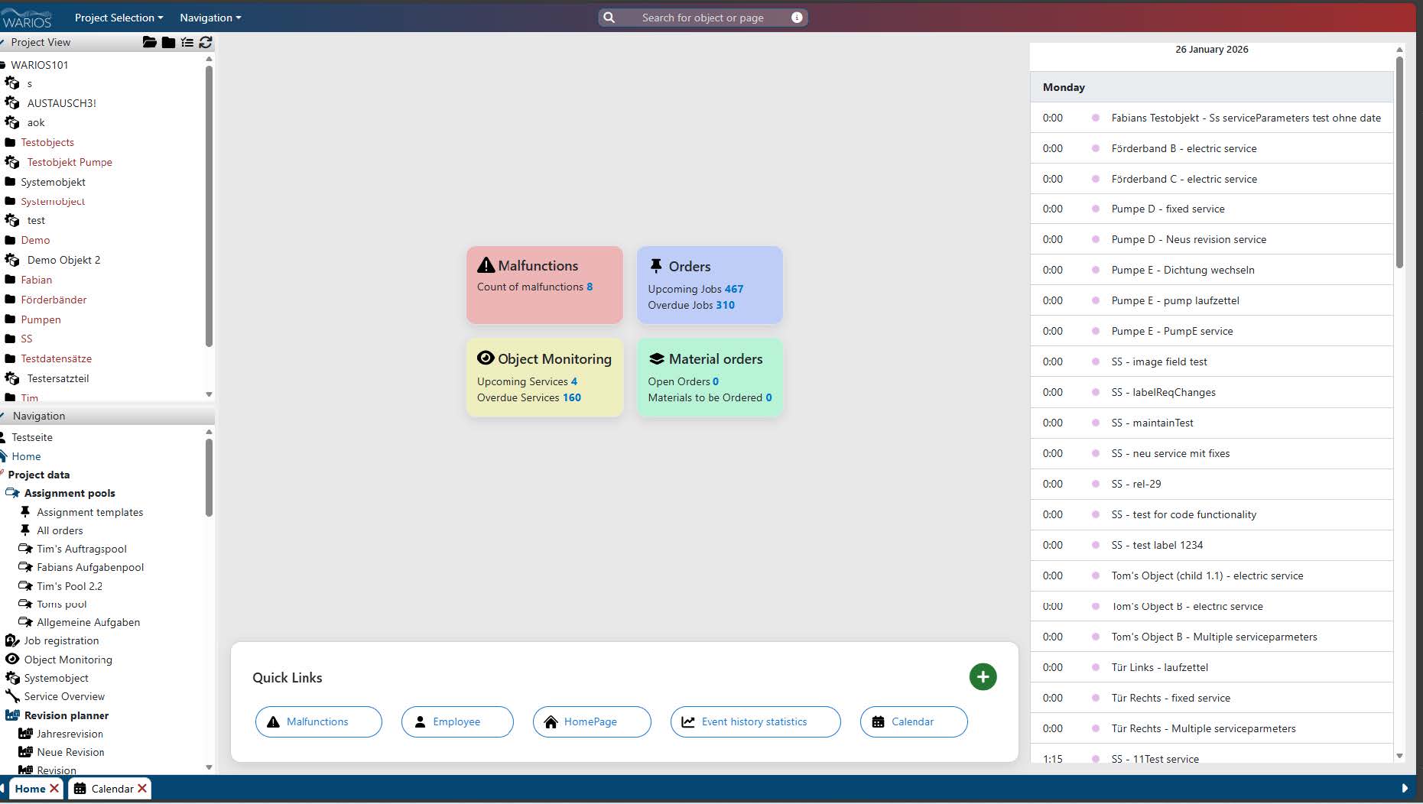Screen dimensions: 1423x804
Task: Open the pink Malfunctions dashboard card
Action: 544,284
